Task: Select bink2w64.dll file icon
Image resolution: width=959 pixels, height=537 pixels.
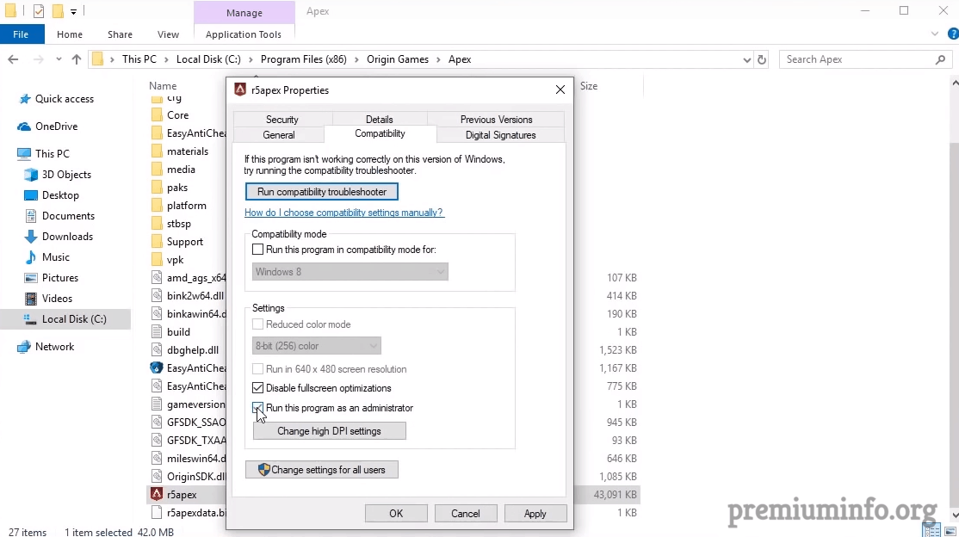Action: pos(157,296)
